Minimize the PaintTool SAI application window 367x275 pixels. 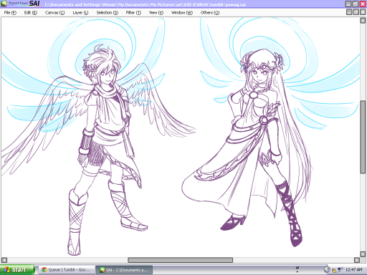pyautogui.click(x=348, y=4)
